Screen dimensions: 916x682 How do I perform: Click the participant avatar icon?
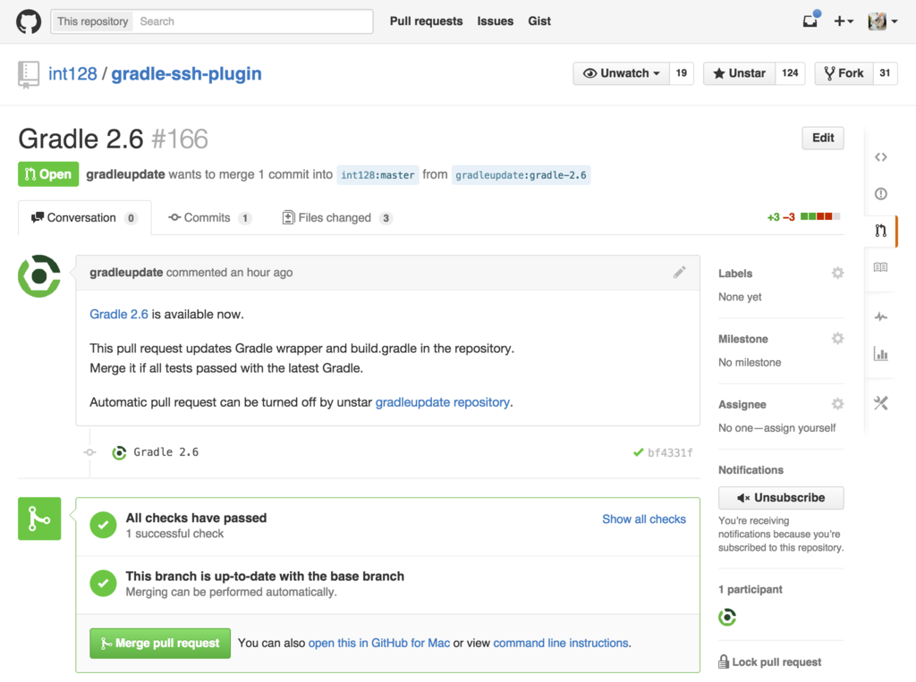coord(727,617)
